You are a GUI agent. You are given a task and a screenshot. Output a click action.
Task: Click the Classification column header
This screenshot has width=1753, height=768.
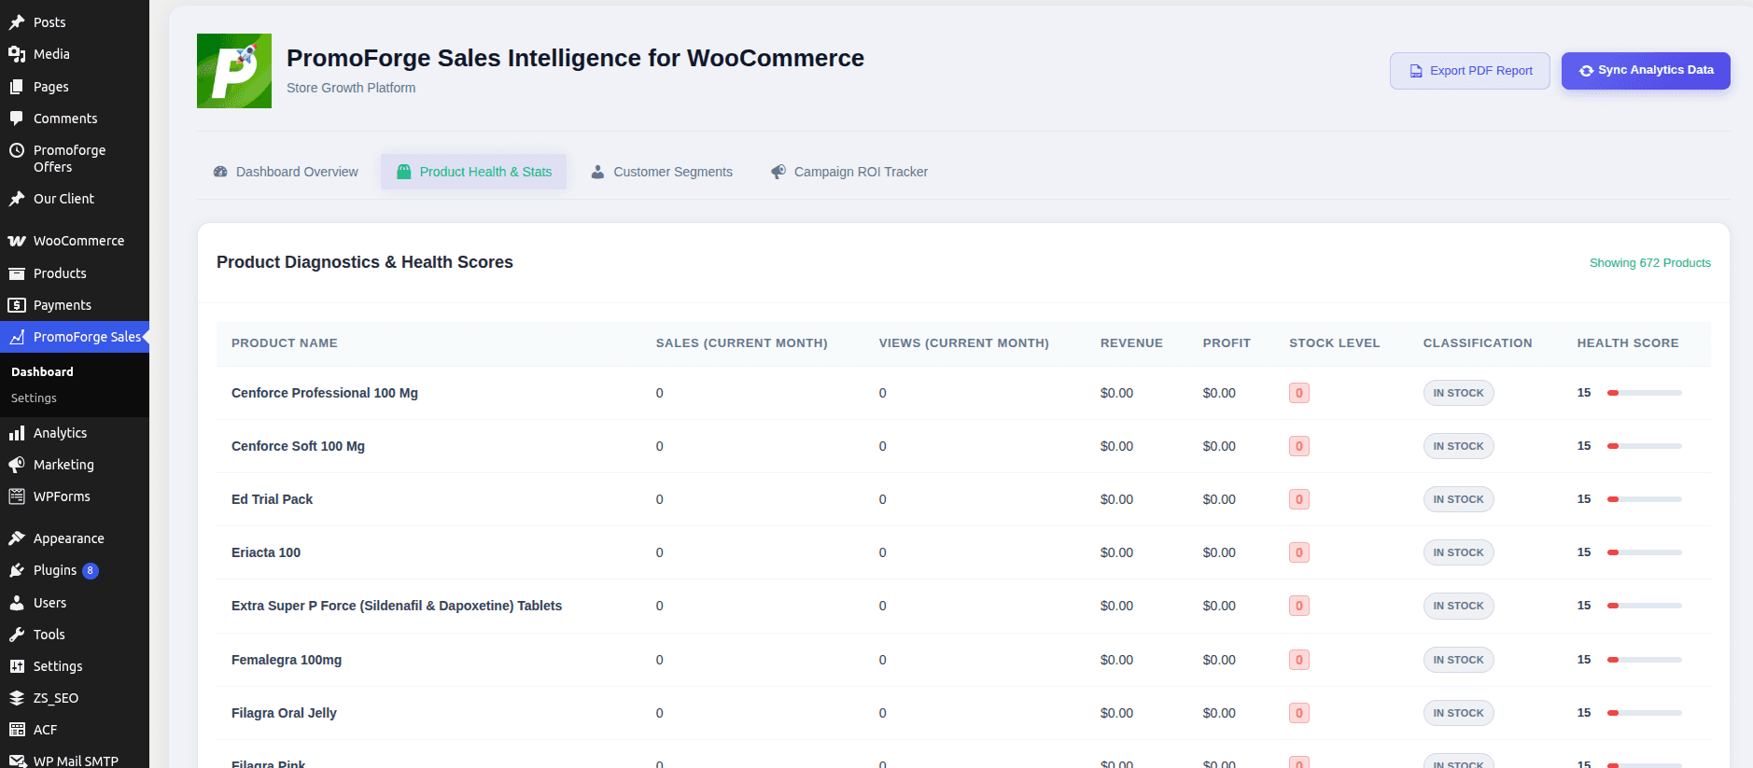point(1478,343)
